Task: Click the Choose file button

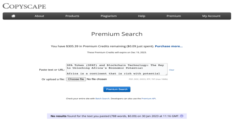Action: pos(76,79)
